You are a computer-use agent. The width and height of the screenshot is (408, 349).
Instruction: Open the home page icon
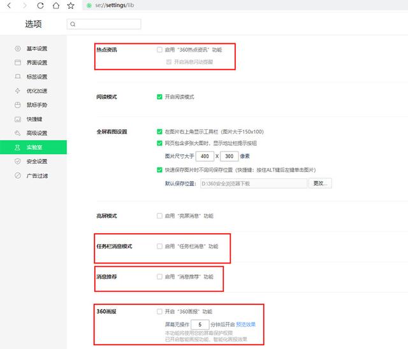coord(56,6)
